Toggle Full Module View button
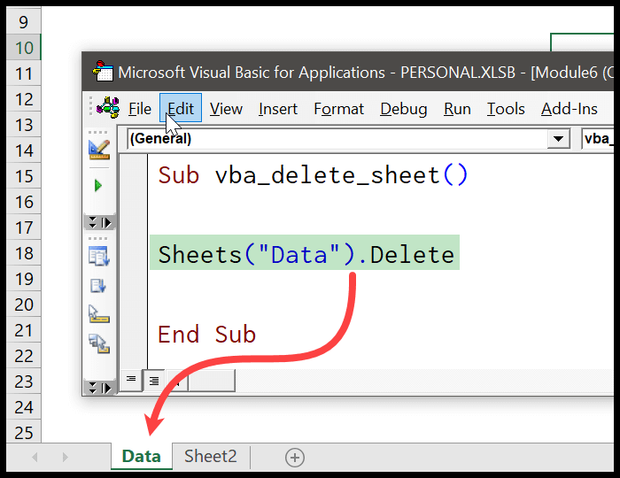Viewport: 620px width, 478px height. click(153, 381)
